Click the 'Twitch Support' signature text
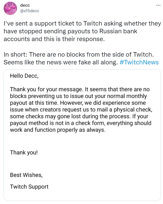The height and width of the screenshot is (204, 163). 29,187
